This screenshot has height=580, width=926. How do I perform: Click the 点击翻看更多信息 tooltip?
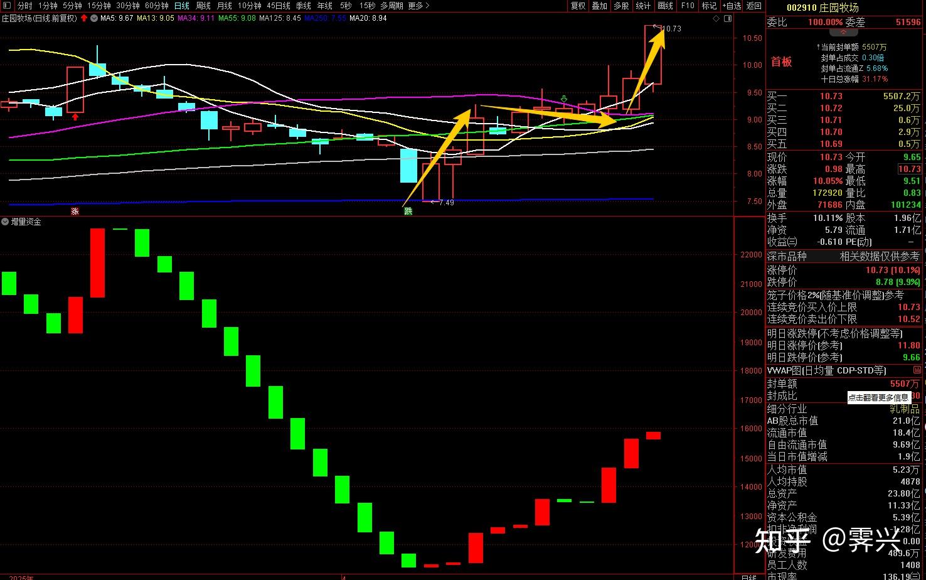click(878, 397)
